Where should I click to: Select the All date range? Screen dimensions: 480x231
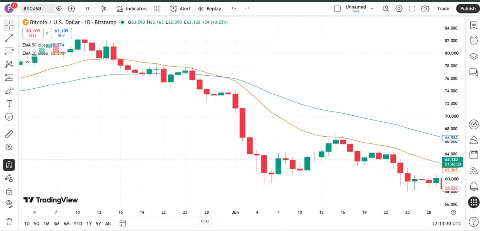click(108, 224)
